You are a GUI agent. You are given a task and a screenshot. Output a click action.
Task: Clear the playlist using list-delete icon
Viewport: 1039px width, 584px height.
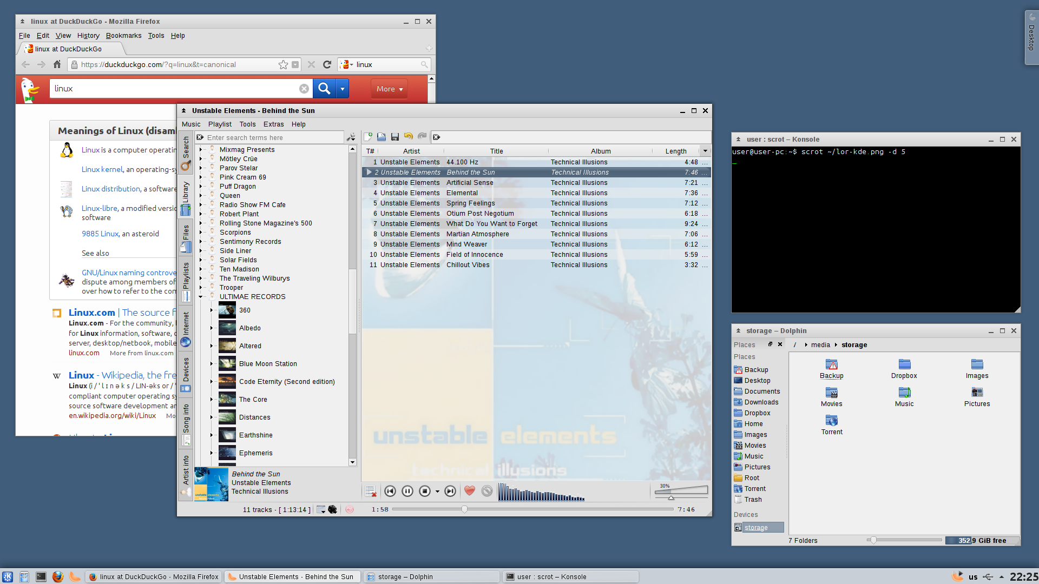pos(371,491)
